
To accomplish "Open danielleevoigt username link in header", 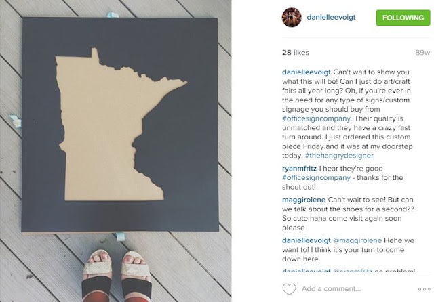I will click(331, 17).
